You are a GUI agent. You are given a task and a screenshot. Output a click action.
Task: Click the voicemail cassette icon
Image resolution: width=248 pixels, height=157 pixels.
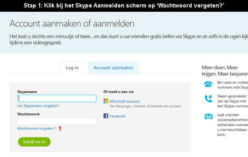coord(209,117)
